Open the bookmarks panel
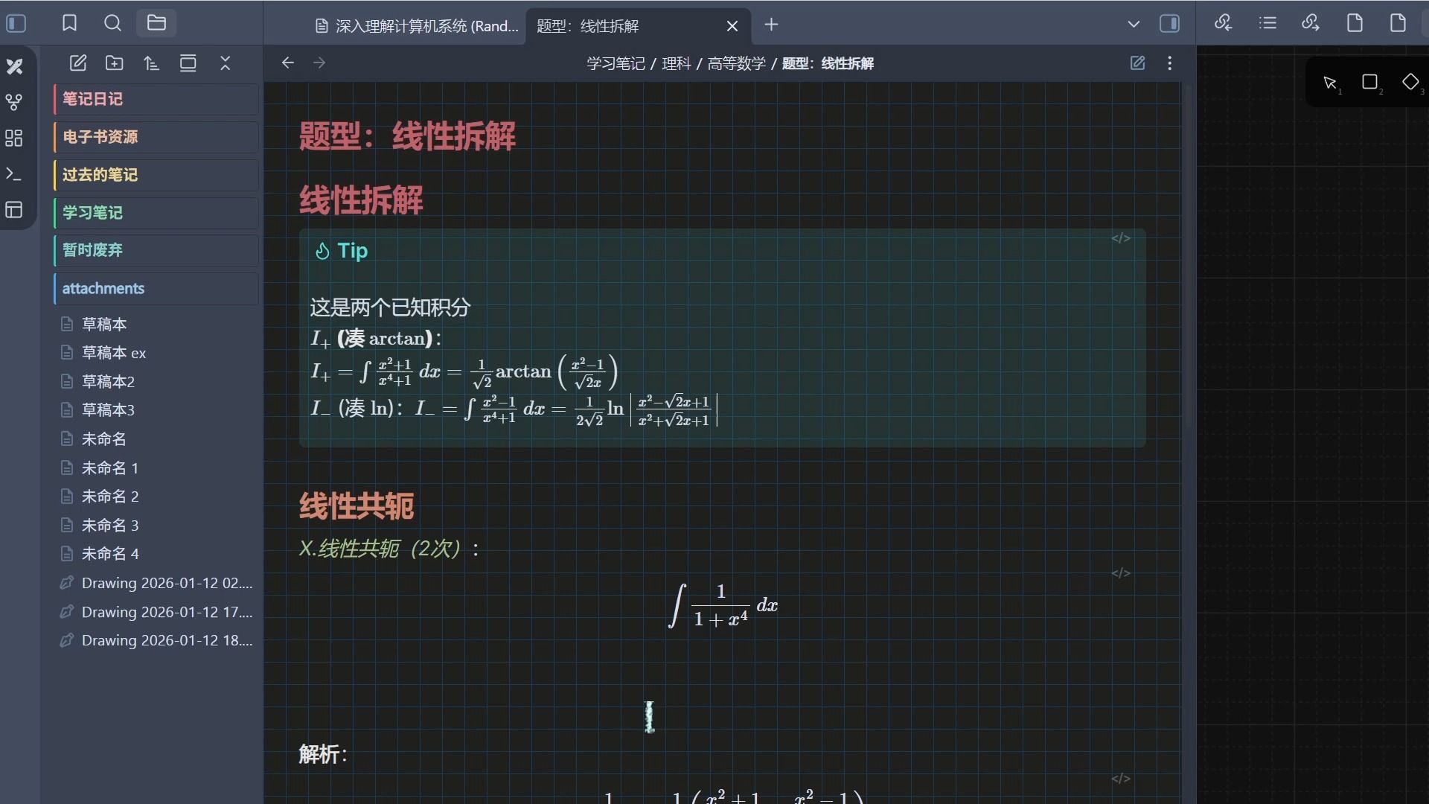The height and width of the screenshot is (804, 1429). coord(69,24)
